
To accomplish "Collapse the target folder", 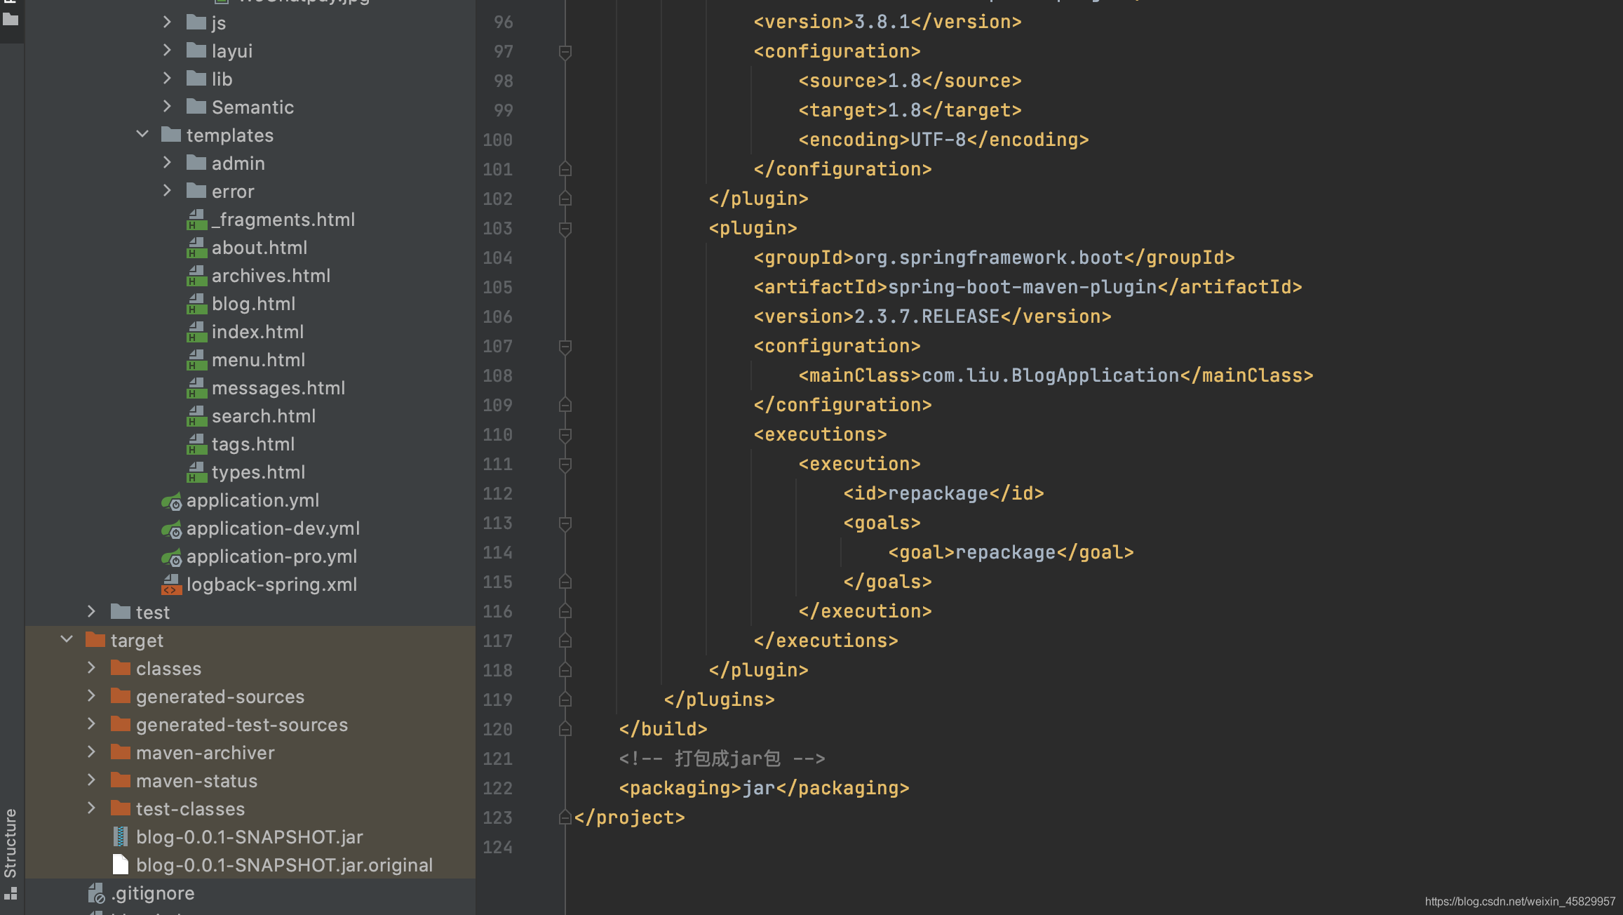I will pos(67,639).
